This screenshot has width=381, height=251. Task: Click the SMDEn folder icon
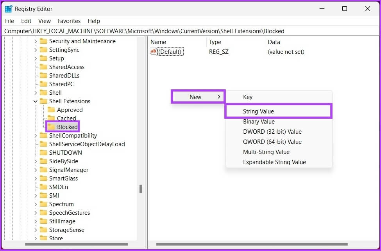[x=43, y=187]
